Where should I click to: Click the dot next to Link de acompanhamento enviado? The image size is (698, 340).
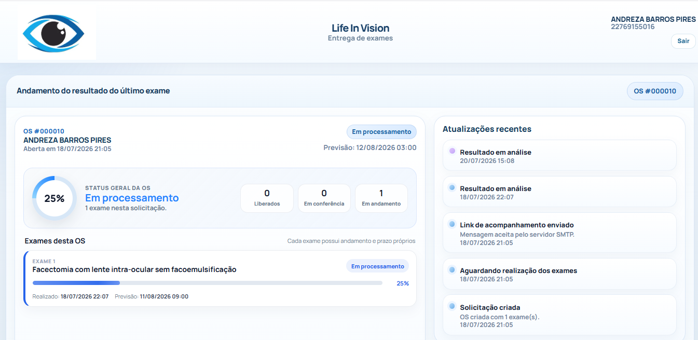pos(452,224)
